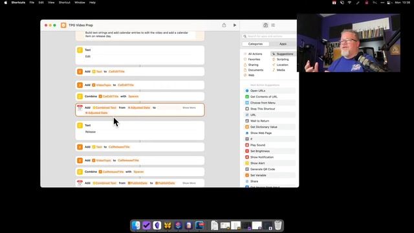This screenshot has height=233, width=414.
Task: Click the yellow Text icon above Edit
Action: [80, 50]
